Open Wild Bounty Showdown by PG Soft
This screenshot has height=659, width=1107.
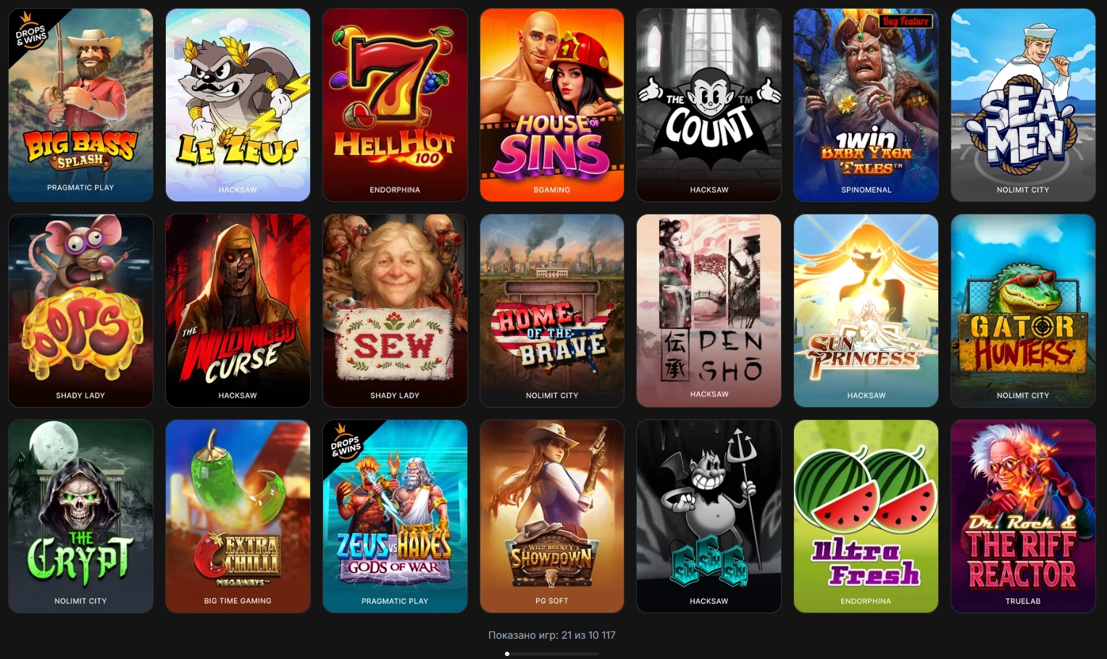[552, 516]
